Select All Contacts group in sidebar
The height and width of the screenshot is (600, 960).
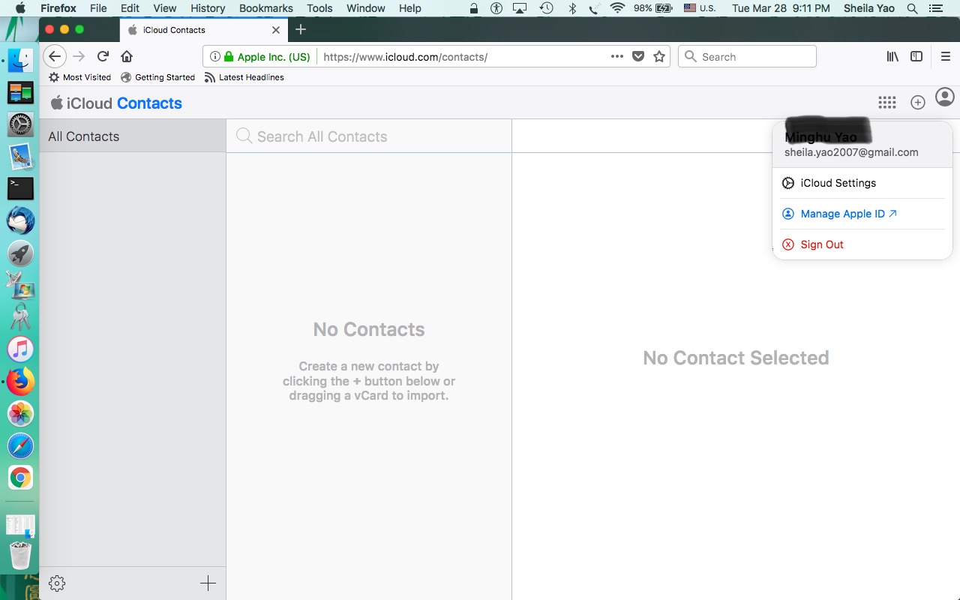pos(133,136)
